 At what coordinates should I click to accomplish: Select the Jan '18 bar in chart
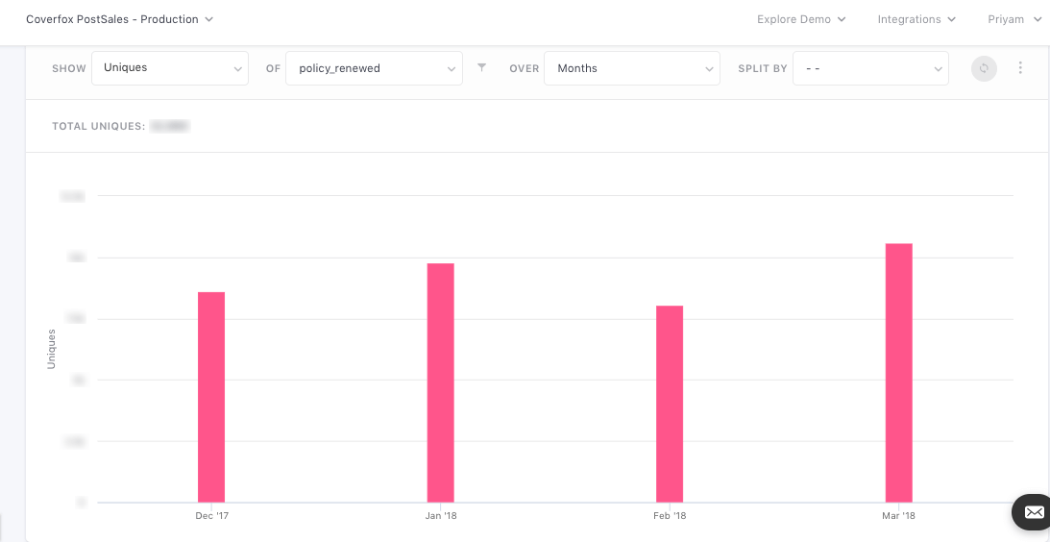pyautogui.click(x=441, y=382)
